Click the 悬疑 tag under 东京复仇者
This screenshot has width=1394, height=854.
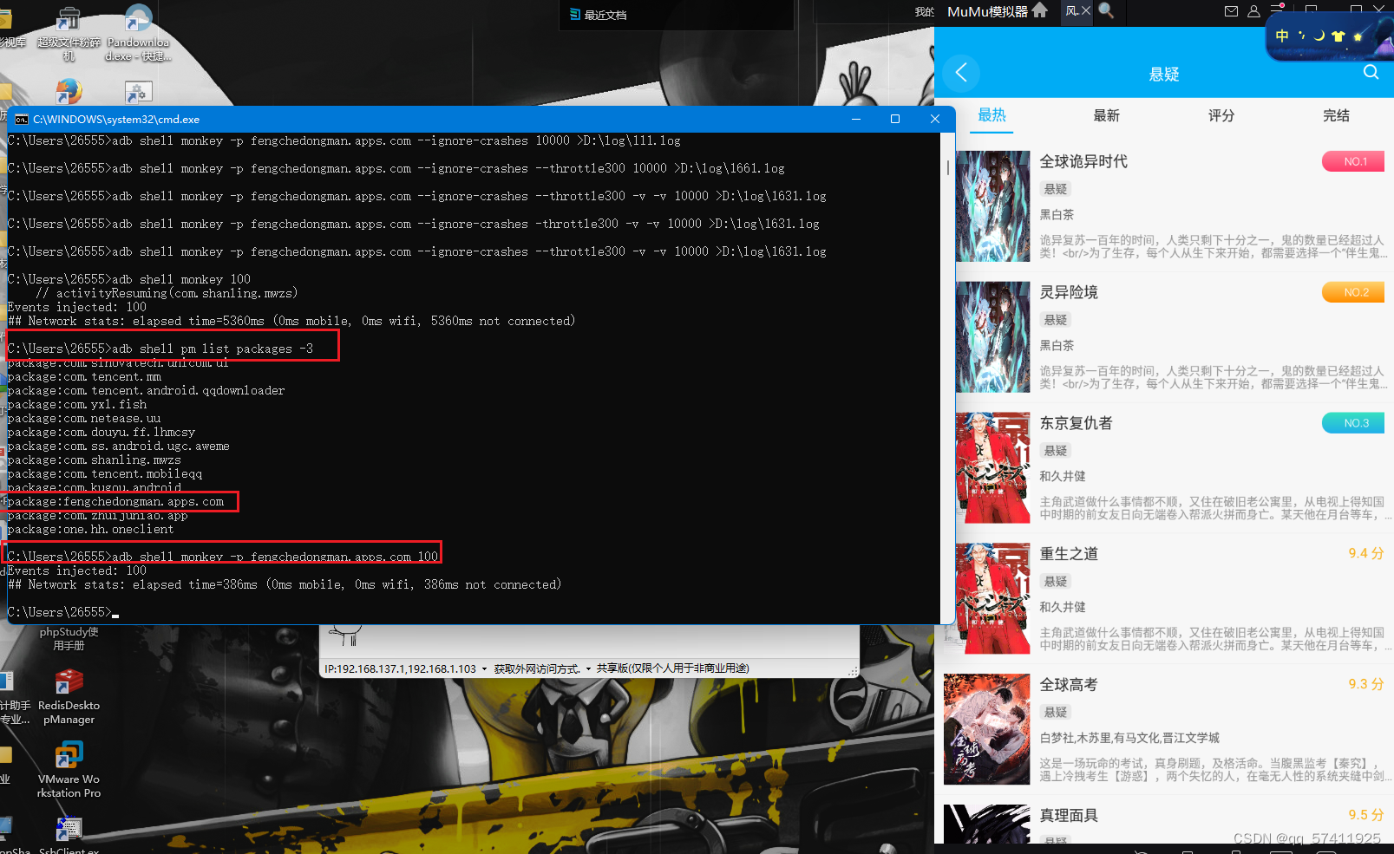(x=1056, y=451)
